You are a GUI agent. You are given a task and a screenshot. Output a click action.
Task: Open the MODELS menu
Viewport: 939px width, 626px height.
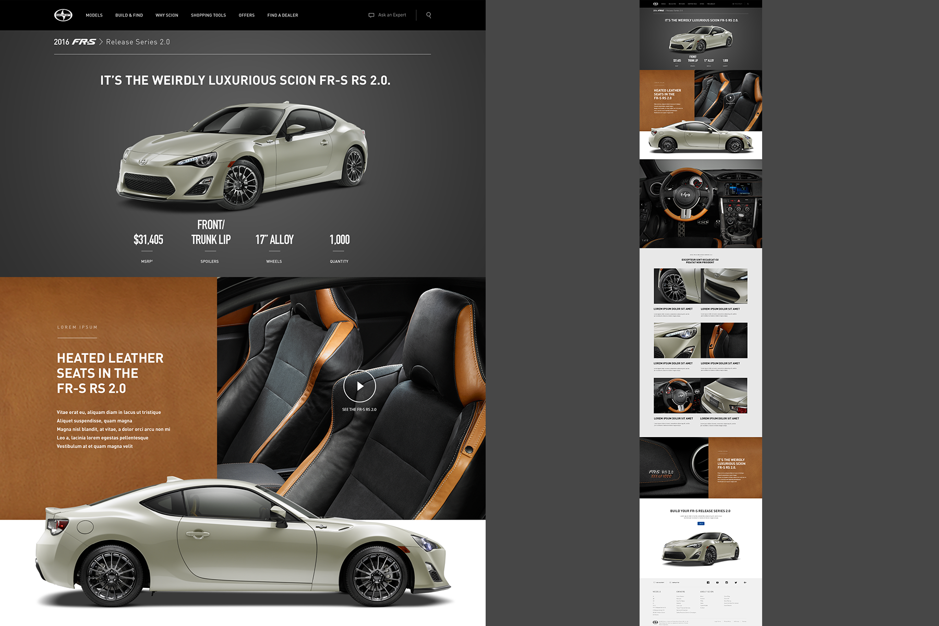[x=94, y=16]
